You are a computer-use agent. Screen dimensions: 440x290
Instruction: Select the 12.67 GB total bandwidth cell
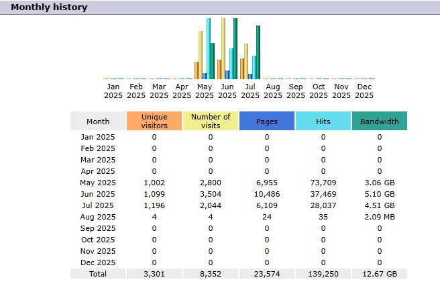(x=380, y=274)
